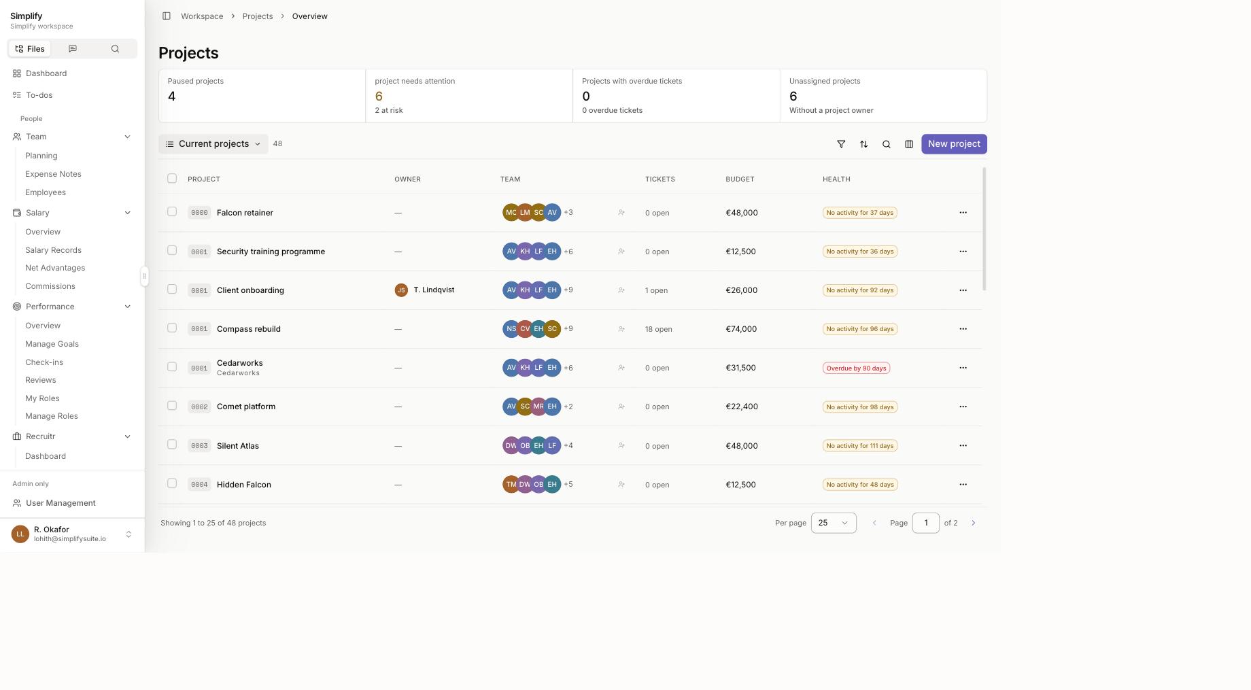Image resolution: width=1251 pixels, height=690 pixels.
Task: Click the projects table search icon
Action: (x=887, y=144)
